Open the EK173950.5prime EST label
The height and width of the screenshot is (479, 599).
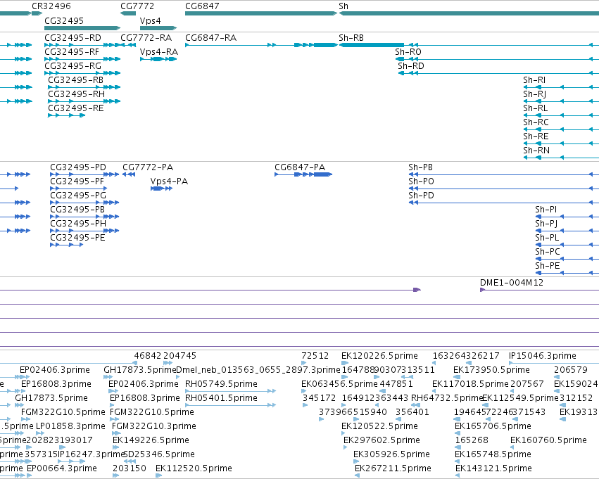[491, 370]
